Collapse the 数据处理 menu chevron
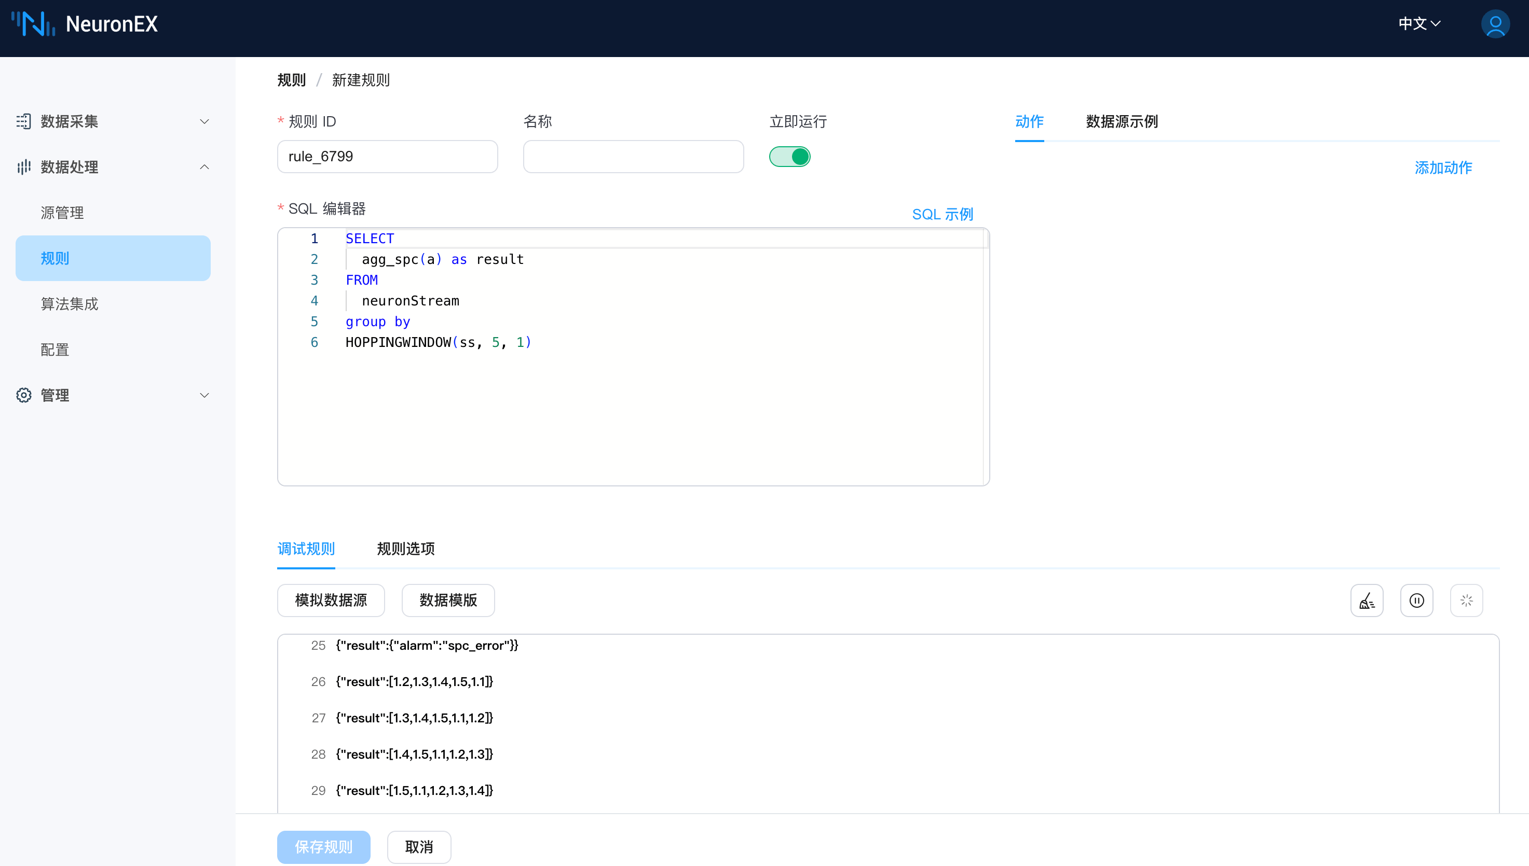This screenshot has width=1529, height=866. tap(204, 167)
